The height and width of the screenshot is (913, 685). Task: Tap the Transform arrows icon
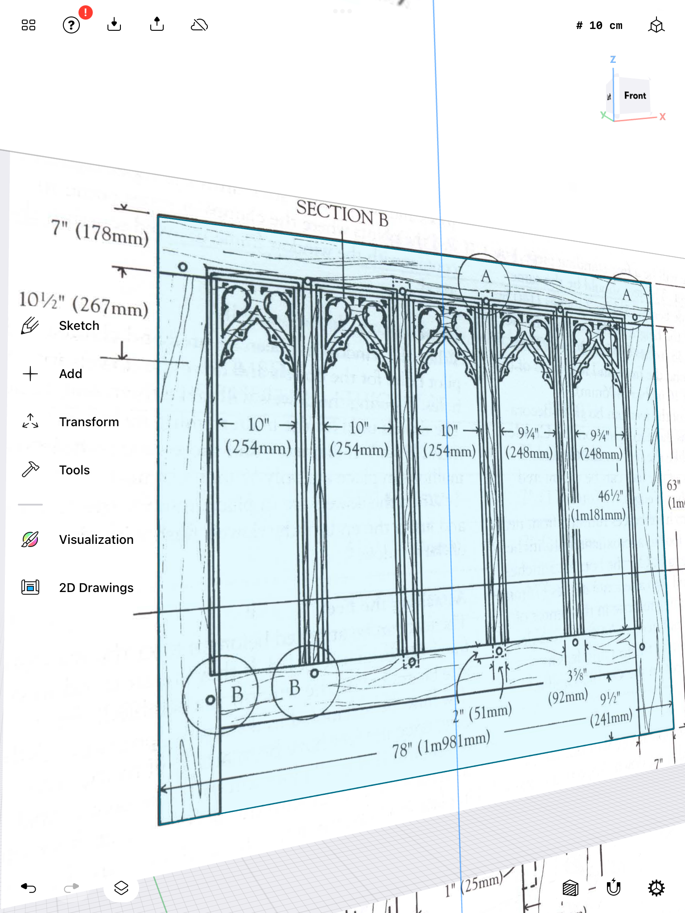(30, 421)
